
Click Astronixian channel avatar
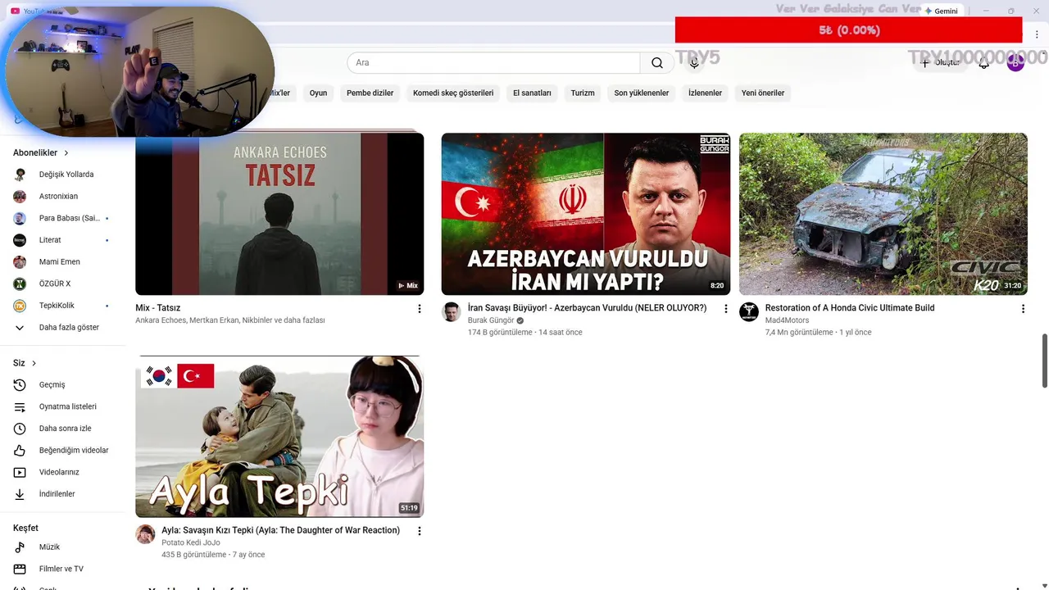pyautogui.click(x=20, y=197)
